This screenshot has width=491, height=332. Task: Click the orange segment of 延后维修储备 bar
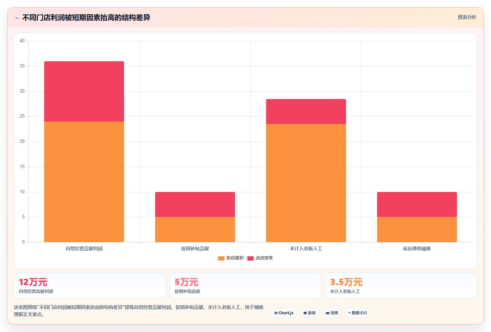point(417,230)
